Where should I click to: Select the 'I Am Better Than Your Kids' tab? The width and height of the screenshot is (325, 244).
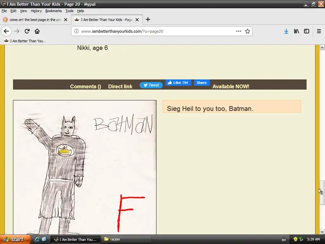107,20
